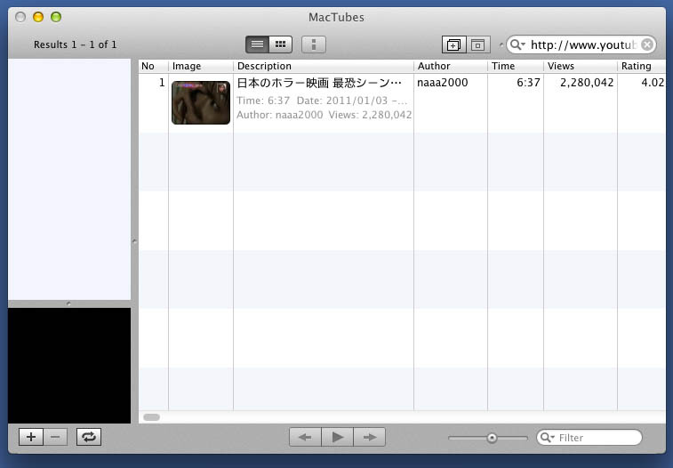The image size is (673, 468).
Task: Sort by the Author column header
Action: [451, 66]
